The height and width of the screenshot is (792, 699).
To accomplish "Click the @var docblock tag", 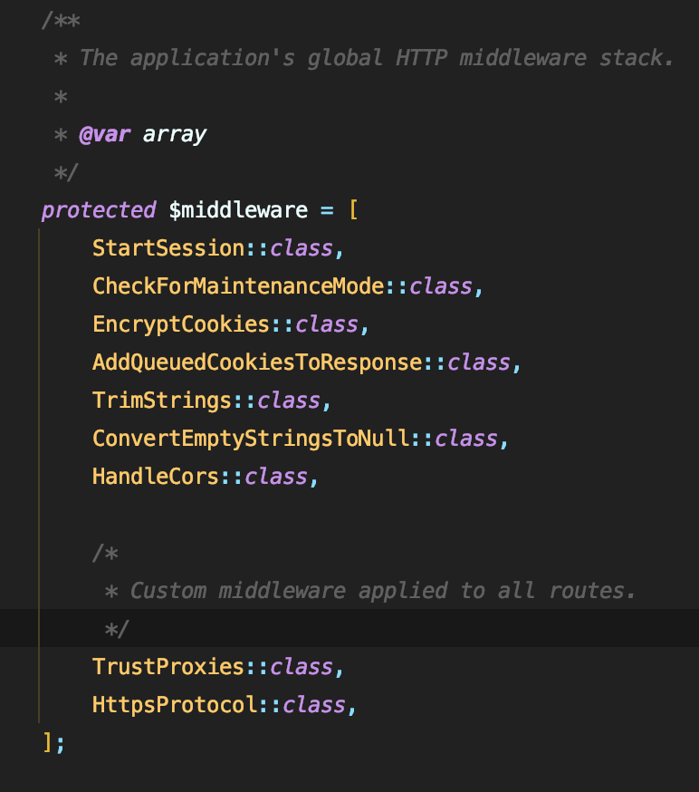I will [105, 135].
